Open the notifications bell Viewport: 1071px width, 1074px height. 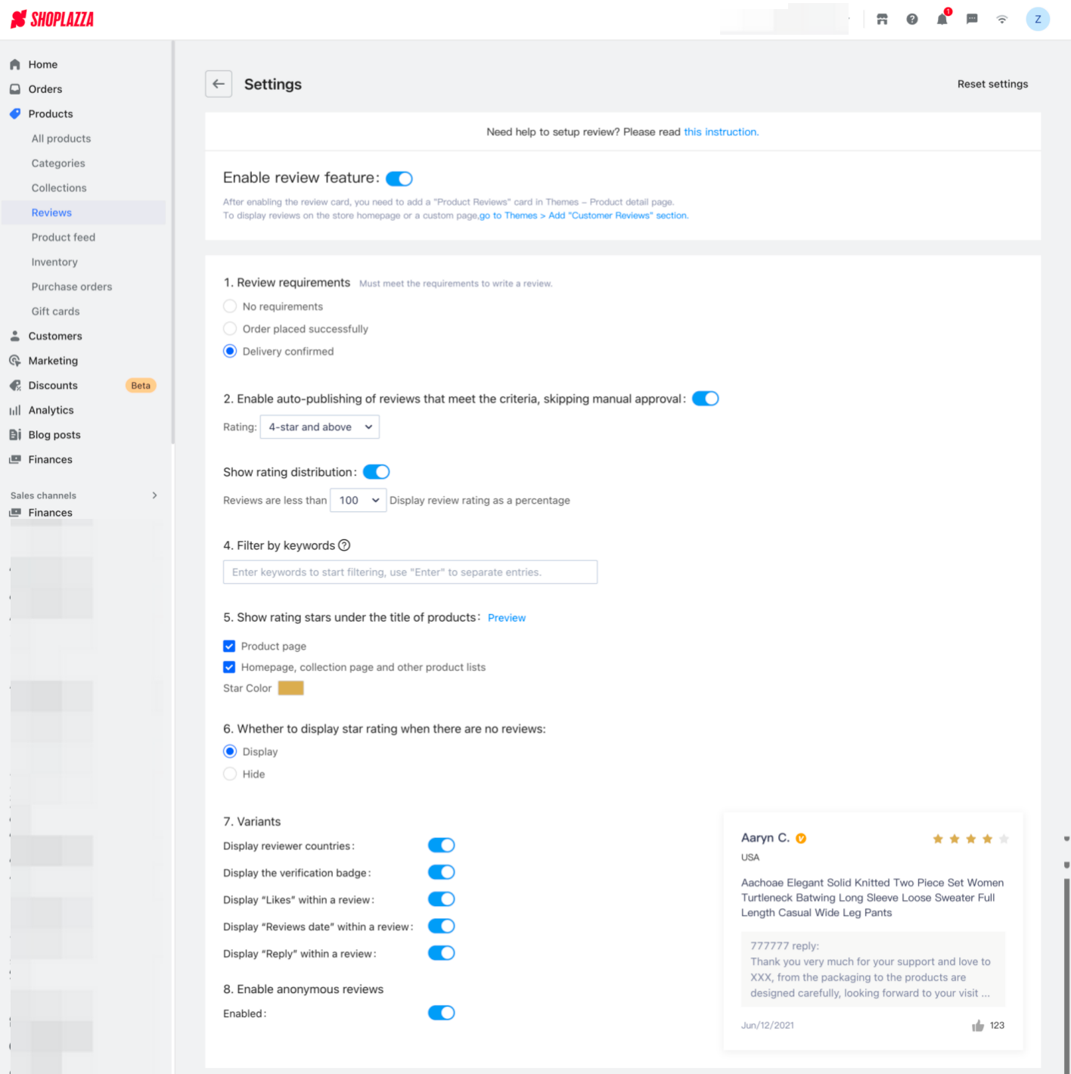942,20
